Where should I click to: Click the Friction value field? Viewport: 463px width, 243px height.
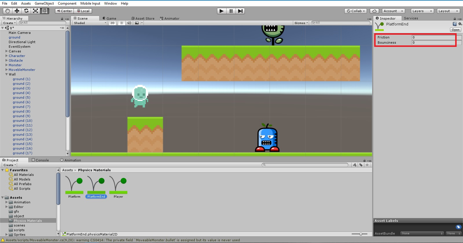point(437,37)
